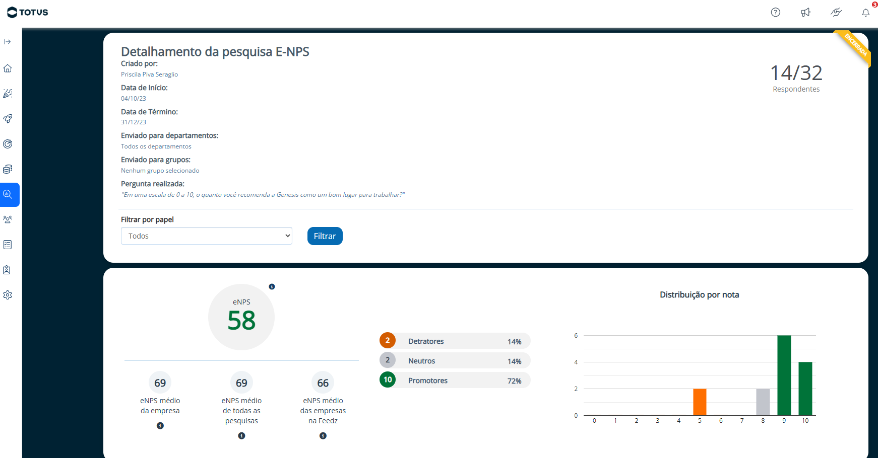
Task: Select the active survey analytics magnifier icon
Action: point(8,194)
